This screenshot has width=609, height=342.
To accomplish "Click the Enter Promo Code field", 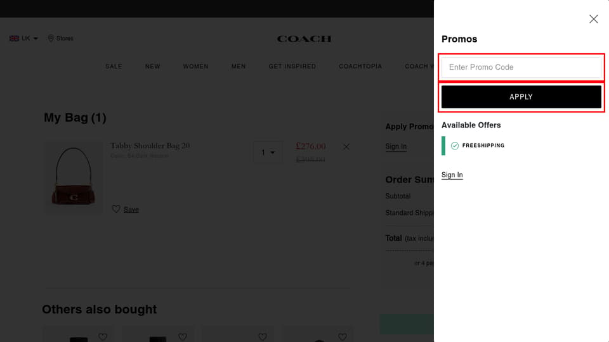I will point(521,67).
